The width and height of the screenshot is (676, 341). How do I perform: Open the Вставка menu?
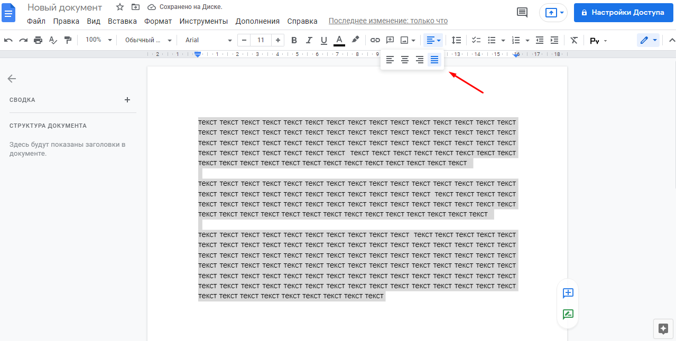(122, 21)
